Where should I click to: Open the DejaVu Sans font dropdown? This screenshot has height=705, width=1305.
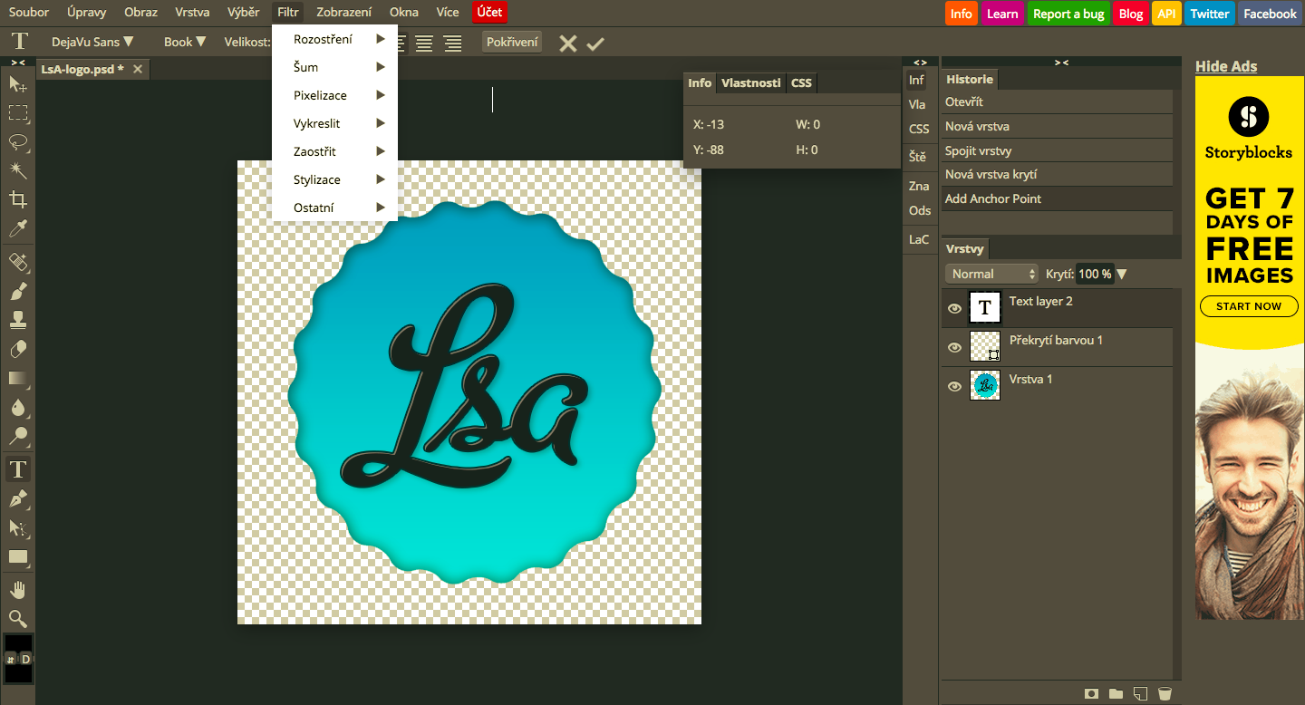pyautogui.click(x=91, y=42)
